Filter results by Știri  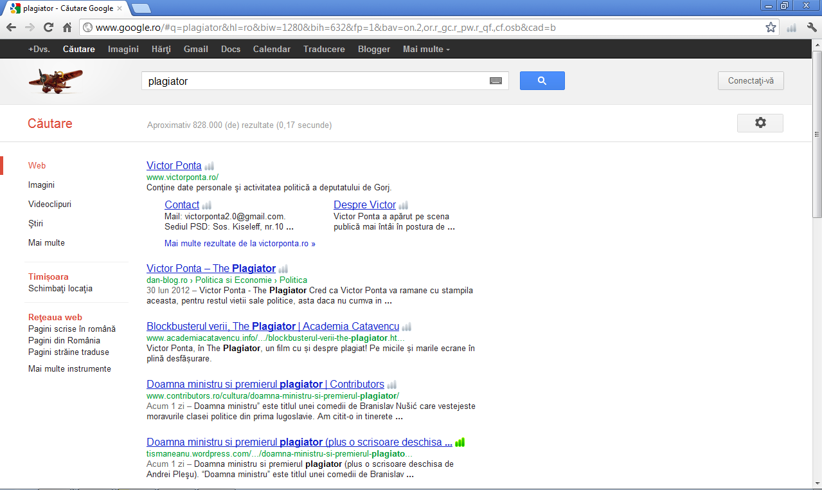pos(35,224)
